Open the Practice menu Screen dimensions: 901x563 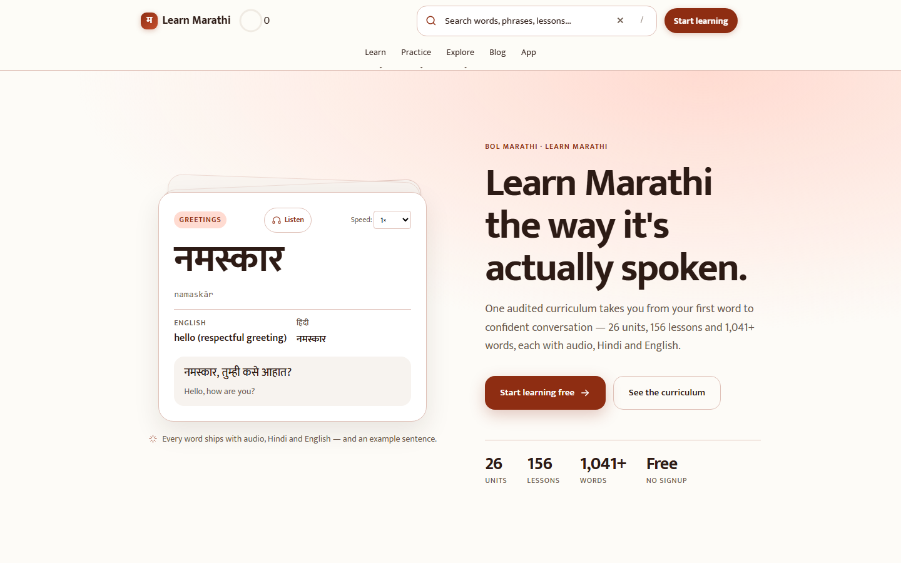tap(416, 53)
